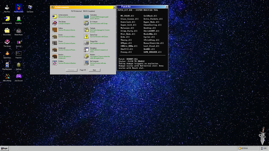269x151 pixels.
Task: Open the New Run desktop icon
Action: 7,8
